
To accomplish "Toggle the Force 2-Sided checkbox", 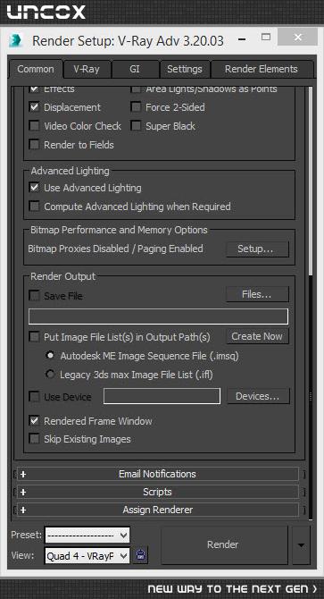I will (136, 107).
